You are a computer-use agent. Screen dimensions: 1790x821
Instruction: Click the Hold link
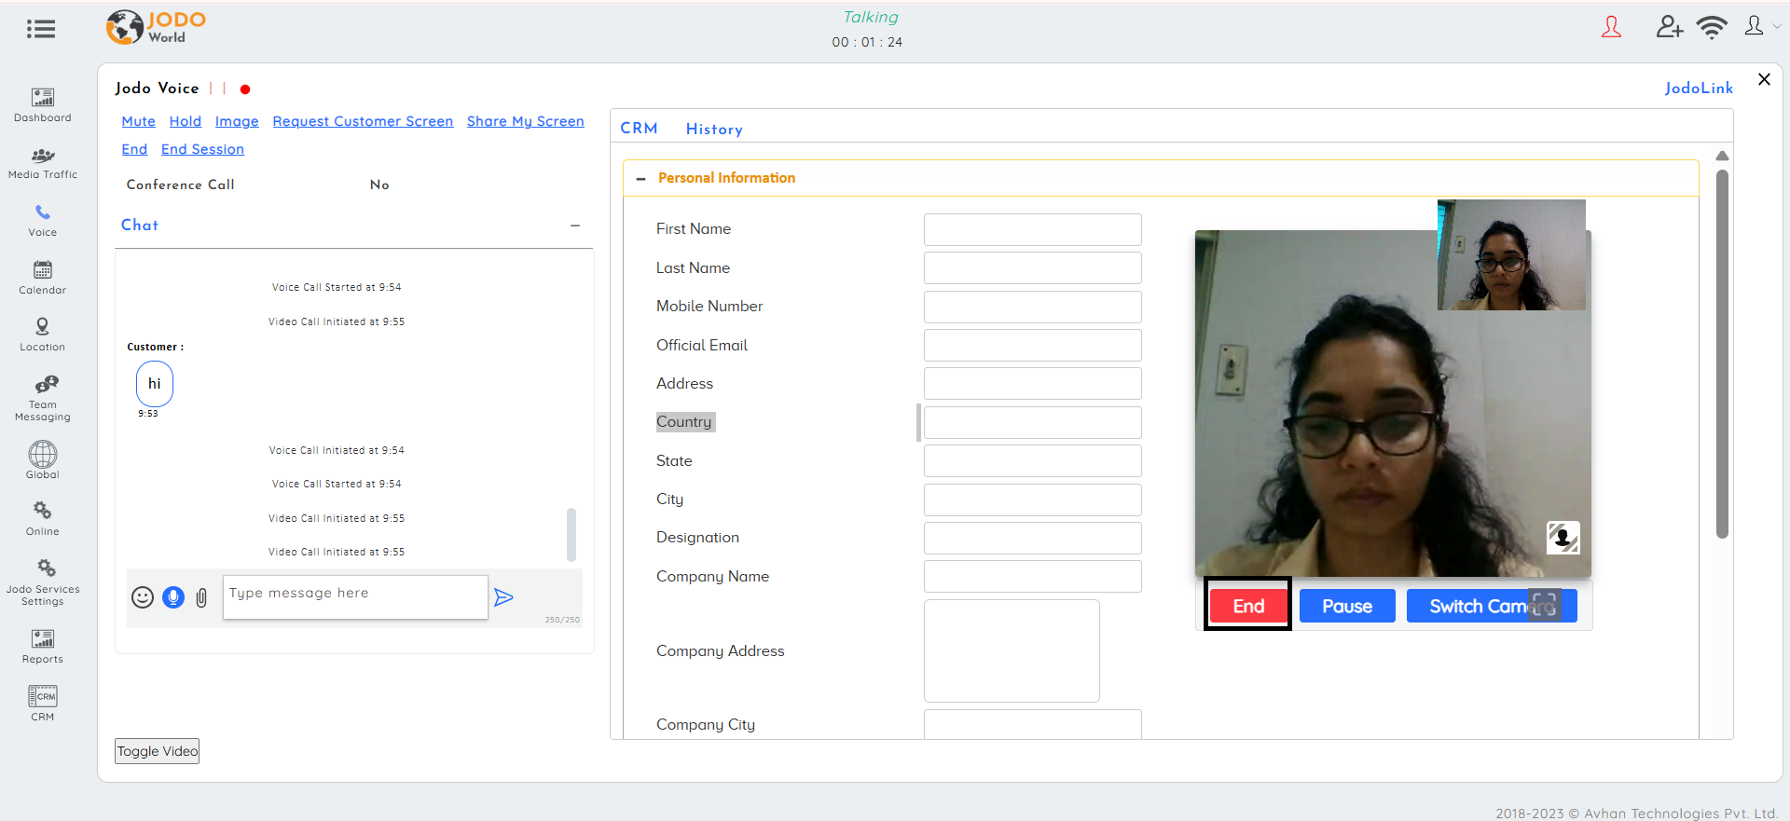tap(186, 121)
